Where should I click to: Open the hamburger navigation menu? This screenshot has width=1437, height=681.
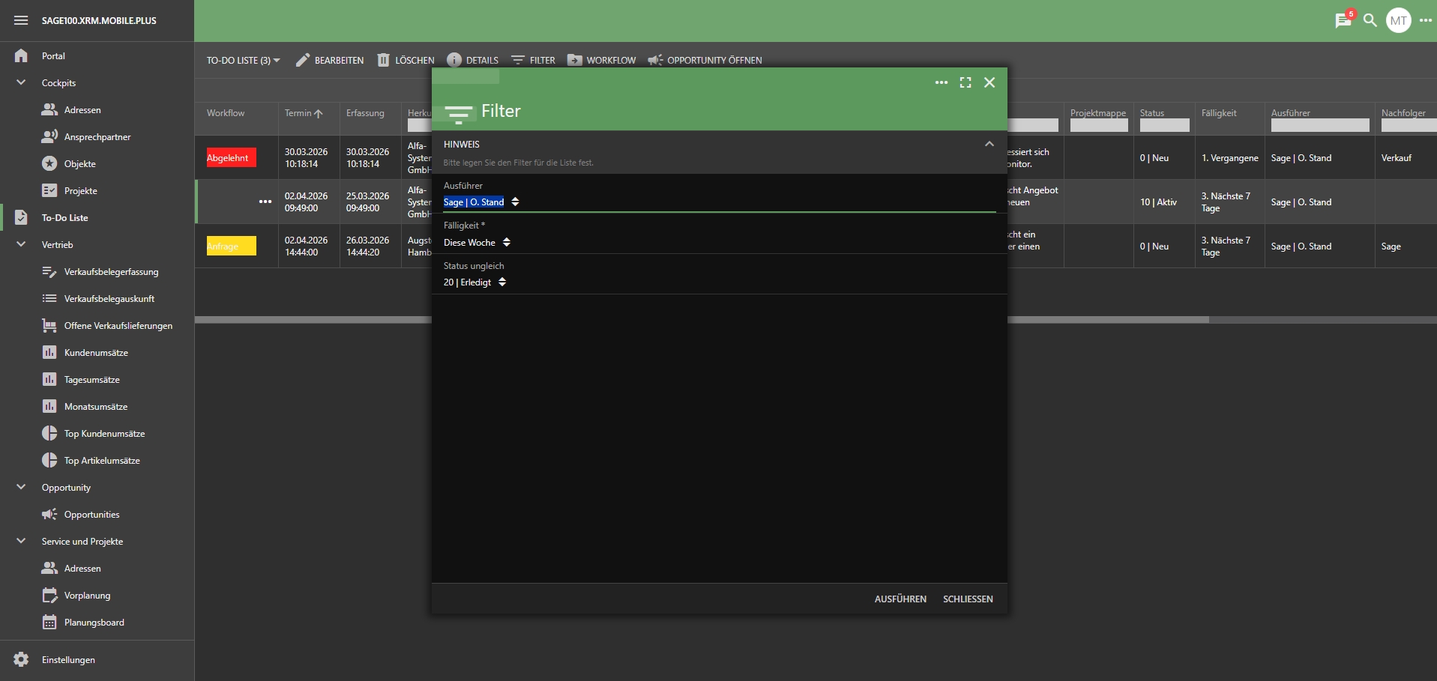[x=21, y=20]
